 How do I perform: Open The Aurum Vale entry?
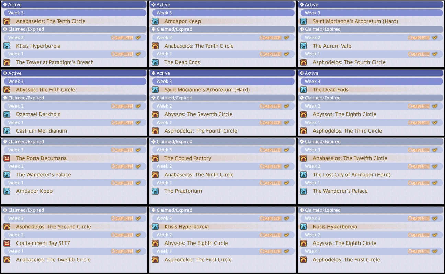click(x=332, y=46)
